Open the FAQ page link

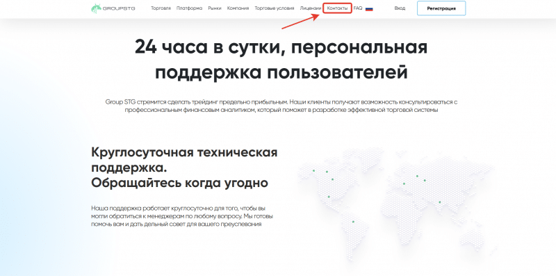tap(358, 8)
